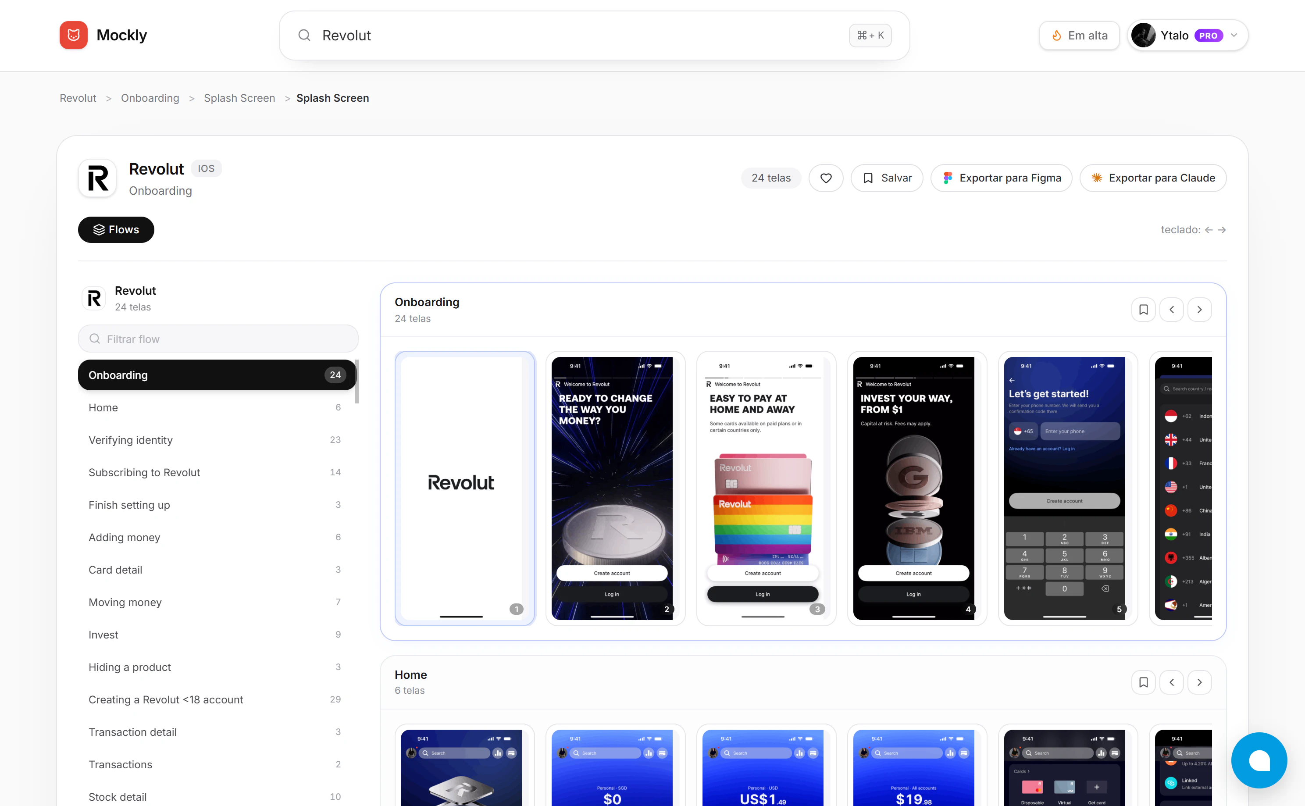1305x806 pixels.
Task: Open the Ytalo profile dropdown
Action: 1188,35
